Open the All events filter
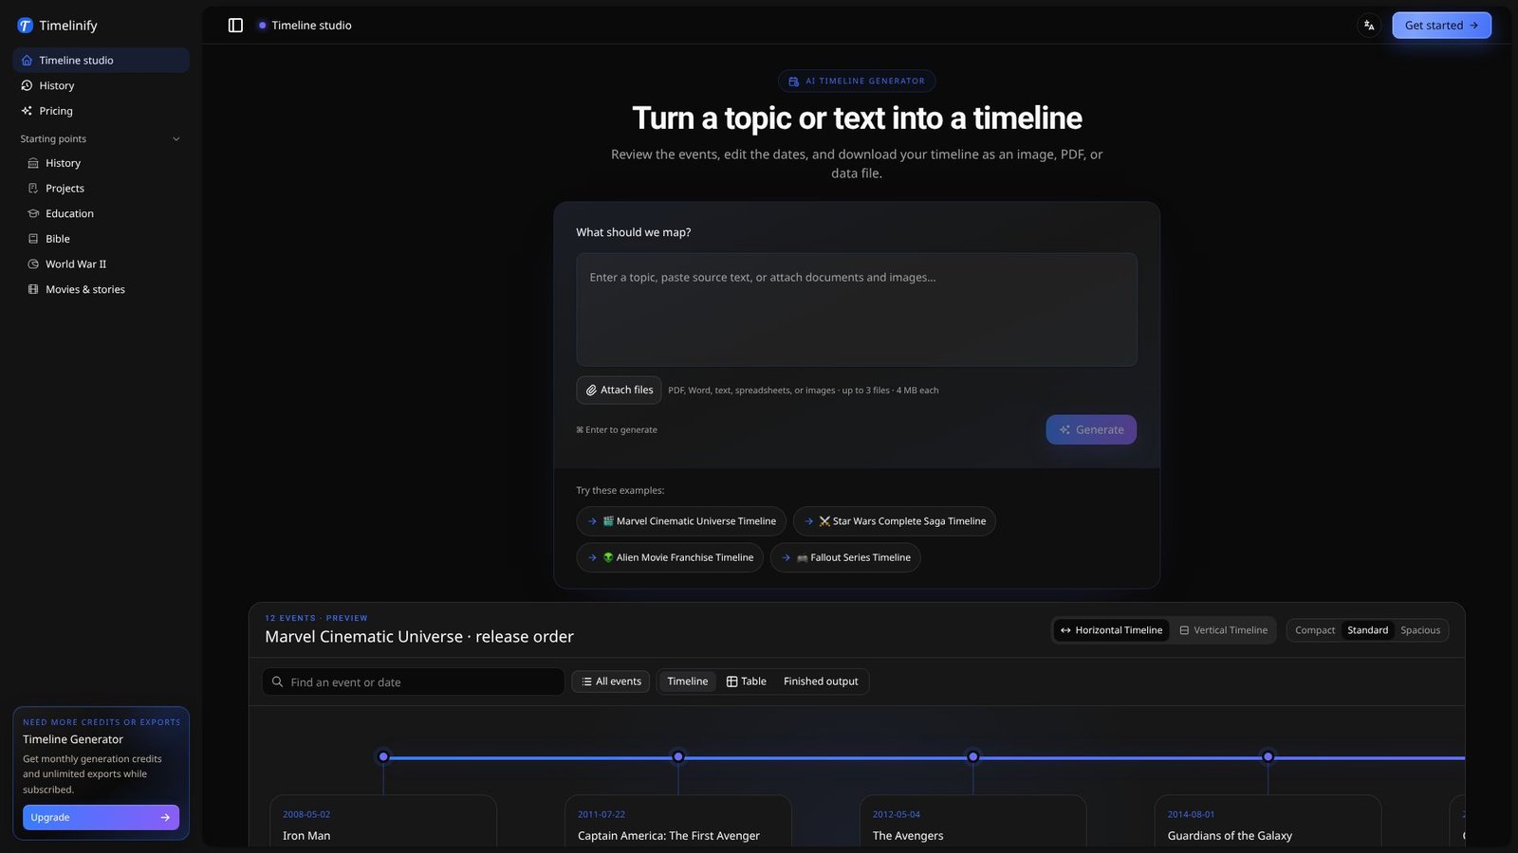 [x=611, y=681]
